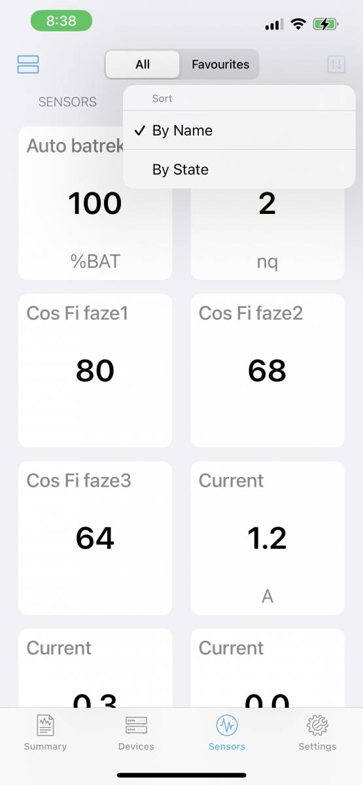The image size is (363, 785).
Task: Open Current 1.2 A sensor card
Action: coord(268,538)
